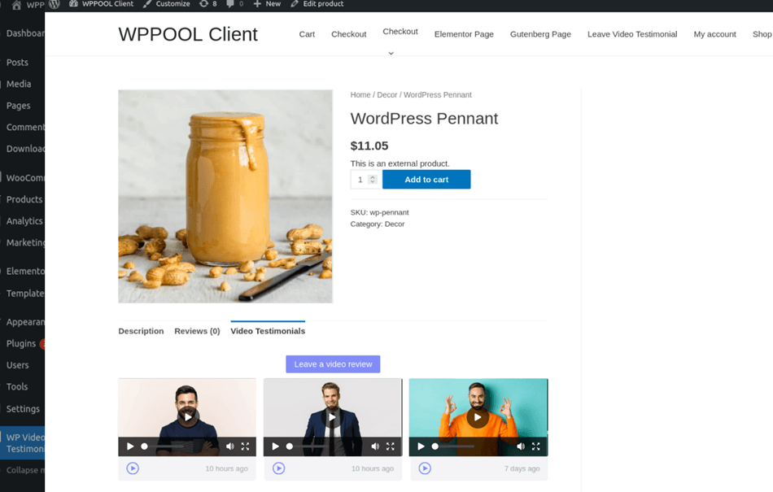This screenshot has width=773, height=492.
Task: Open the My account link
Action: (x=715, y=34)
